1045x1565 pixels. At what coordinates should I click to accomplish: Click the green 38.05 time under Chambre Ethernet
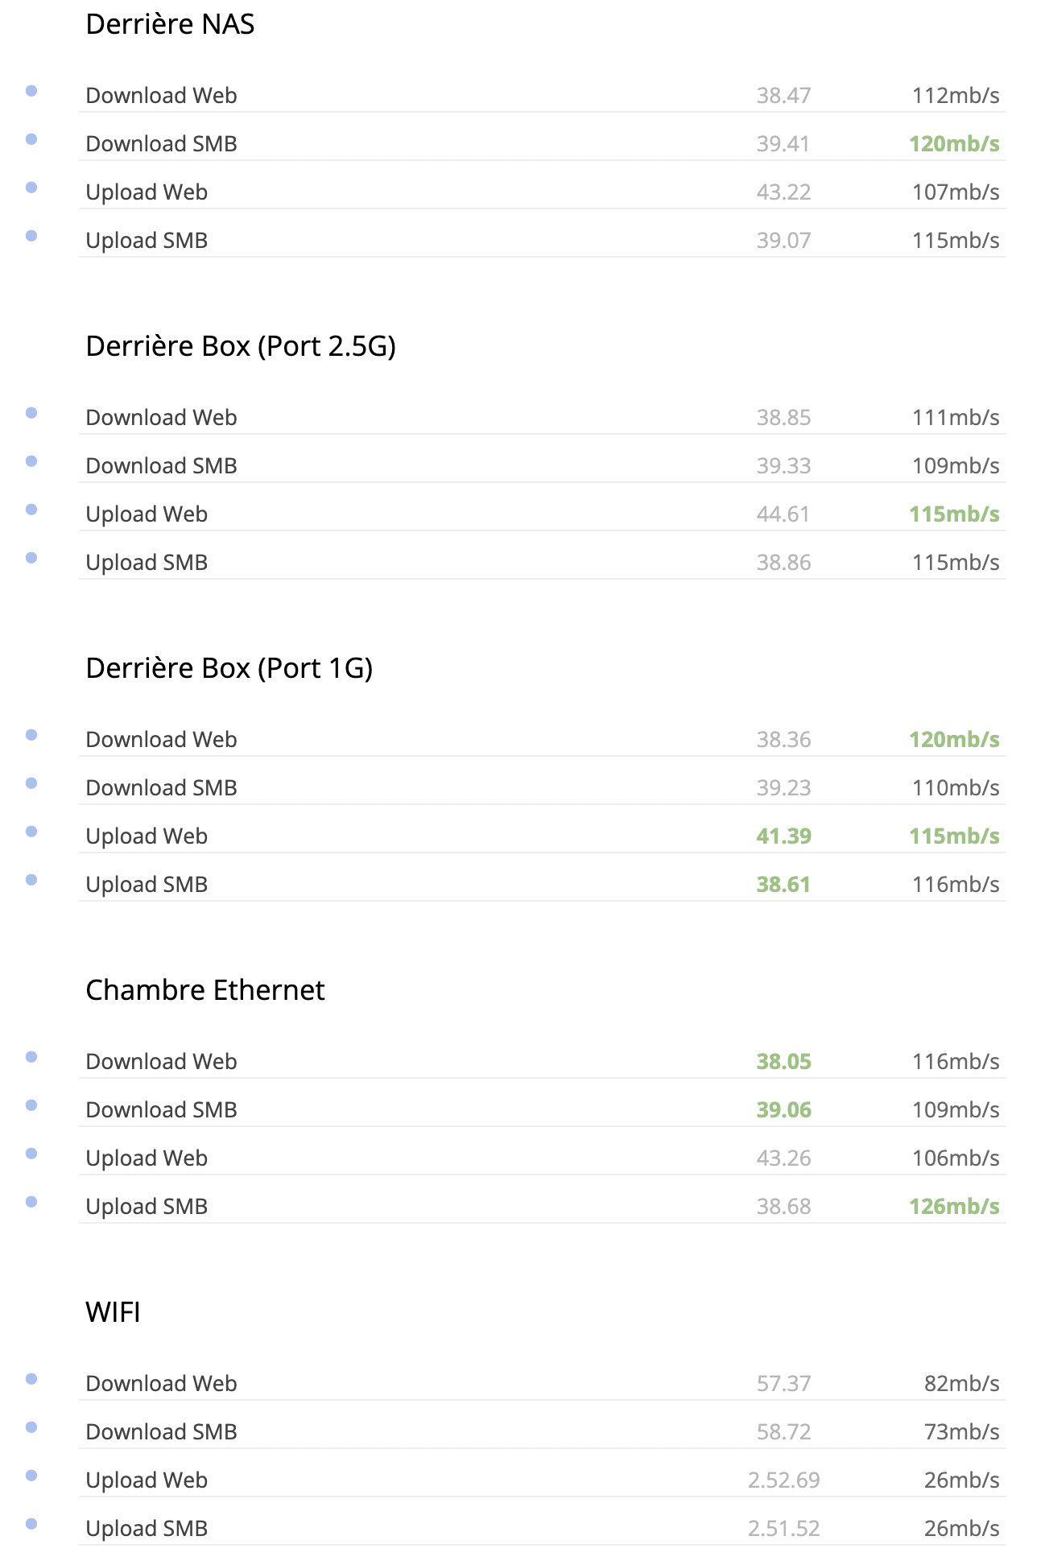click(783, 1062)
